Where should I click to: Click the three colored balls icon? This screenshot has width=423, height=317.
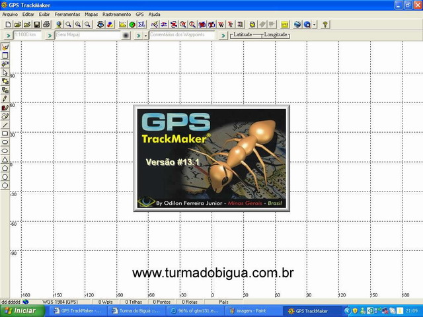click(110, 24)
